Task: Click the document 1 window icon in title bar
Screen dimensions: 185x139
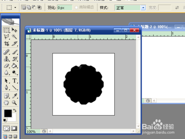Action: tap(29, 30)
